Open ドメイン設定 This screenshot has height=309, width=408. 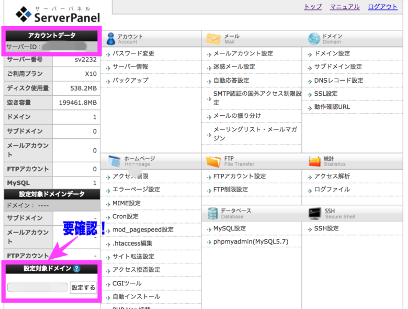(x=332, y=53)
